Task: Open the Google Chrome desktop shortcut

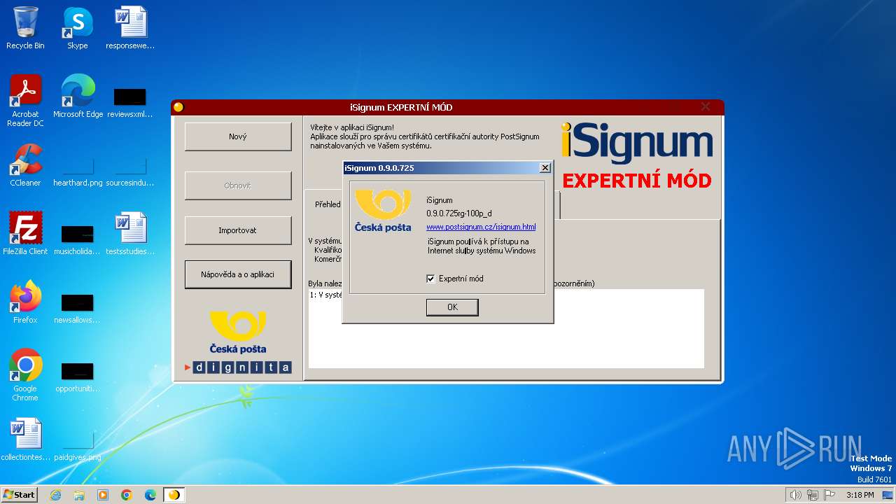Action: 25,375
